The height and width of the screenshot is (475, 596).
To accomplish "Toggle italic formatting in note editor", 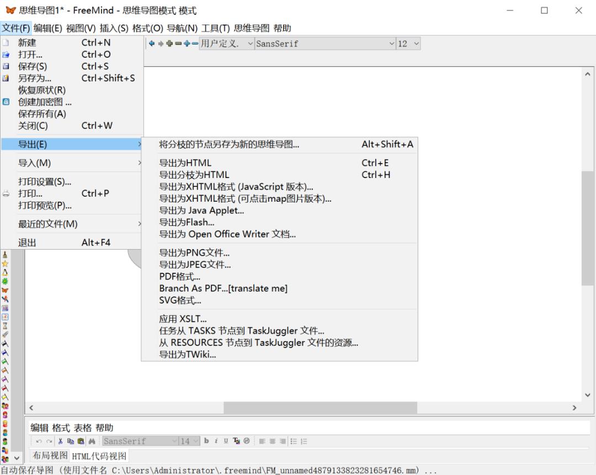I will pyautogui.click(x=216, y=441).
